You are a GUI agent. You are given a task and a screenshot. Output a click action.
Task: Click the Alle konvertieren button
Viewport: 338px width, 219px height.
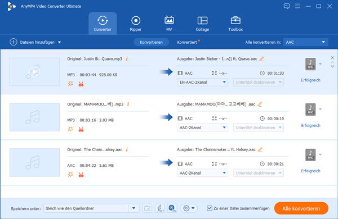(x=301, y=208)
